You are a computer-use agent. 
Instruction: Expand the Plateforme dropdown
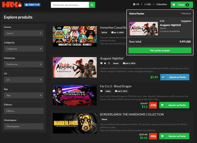click(x=24, y=64)
